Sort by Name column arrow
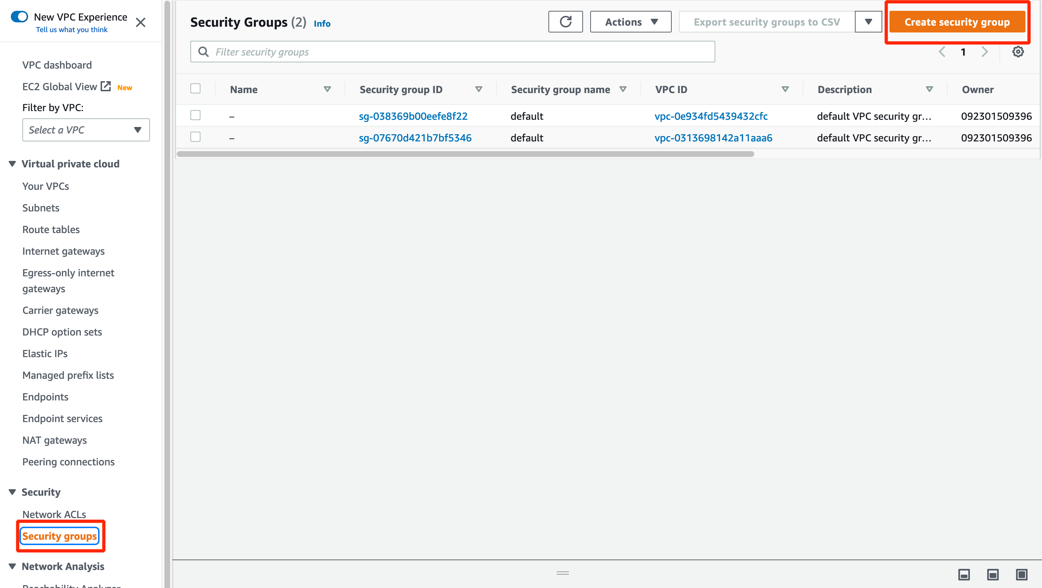Viewport: 1042px width, 588px height. pyautogui.click(x=327, y=89)
